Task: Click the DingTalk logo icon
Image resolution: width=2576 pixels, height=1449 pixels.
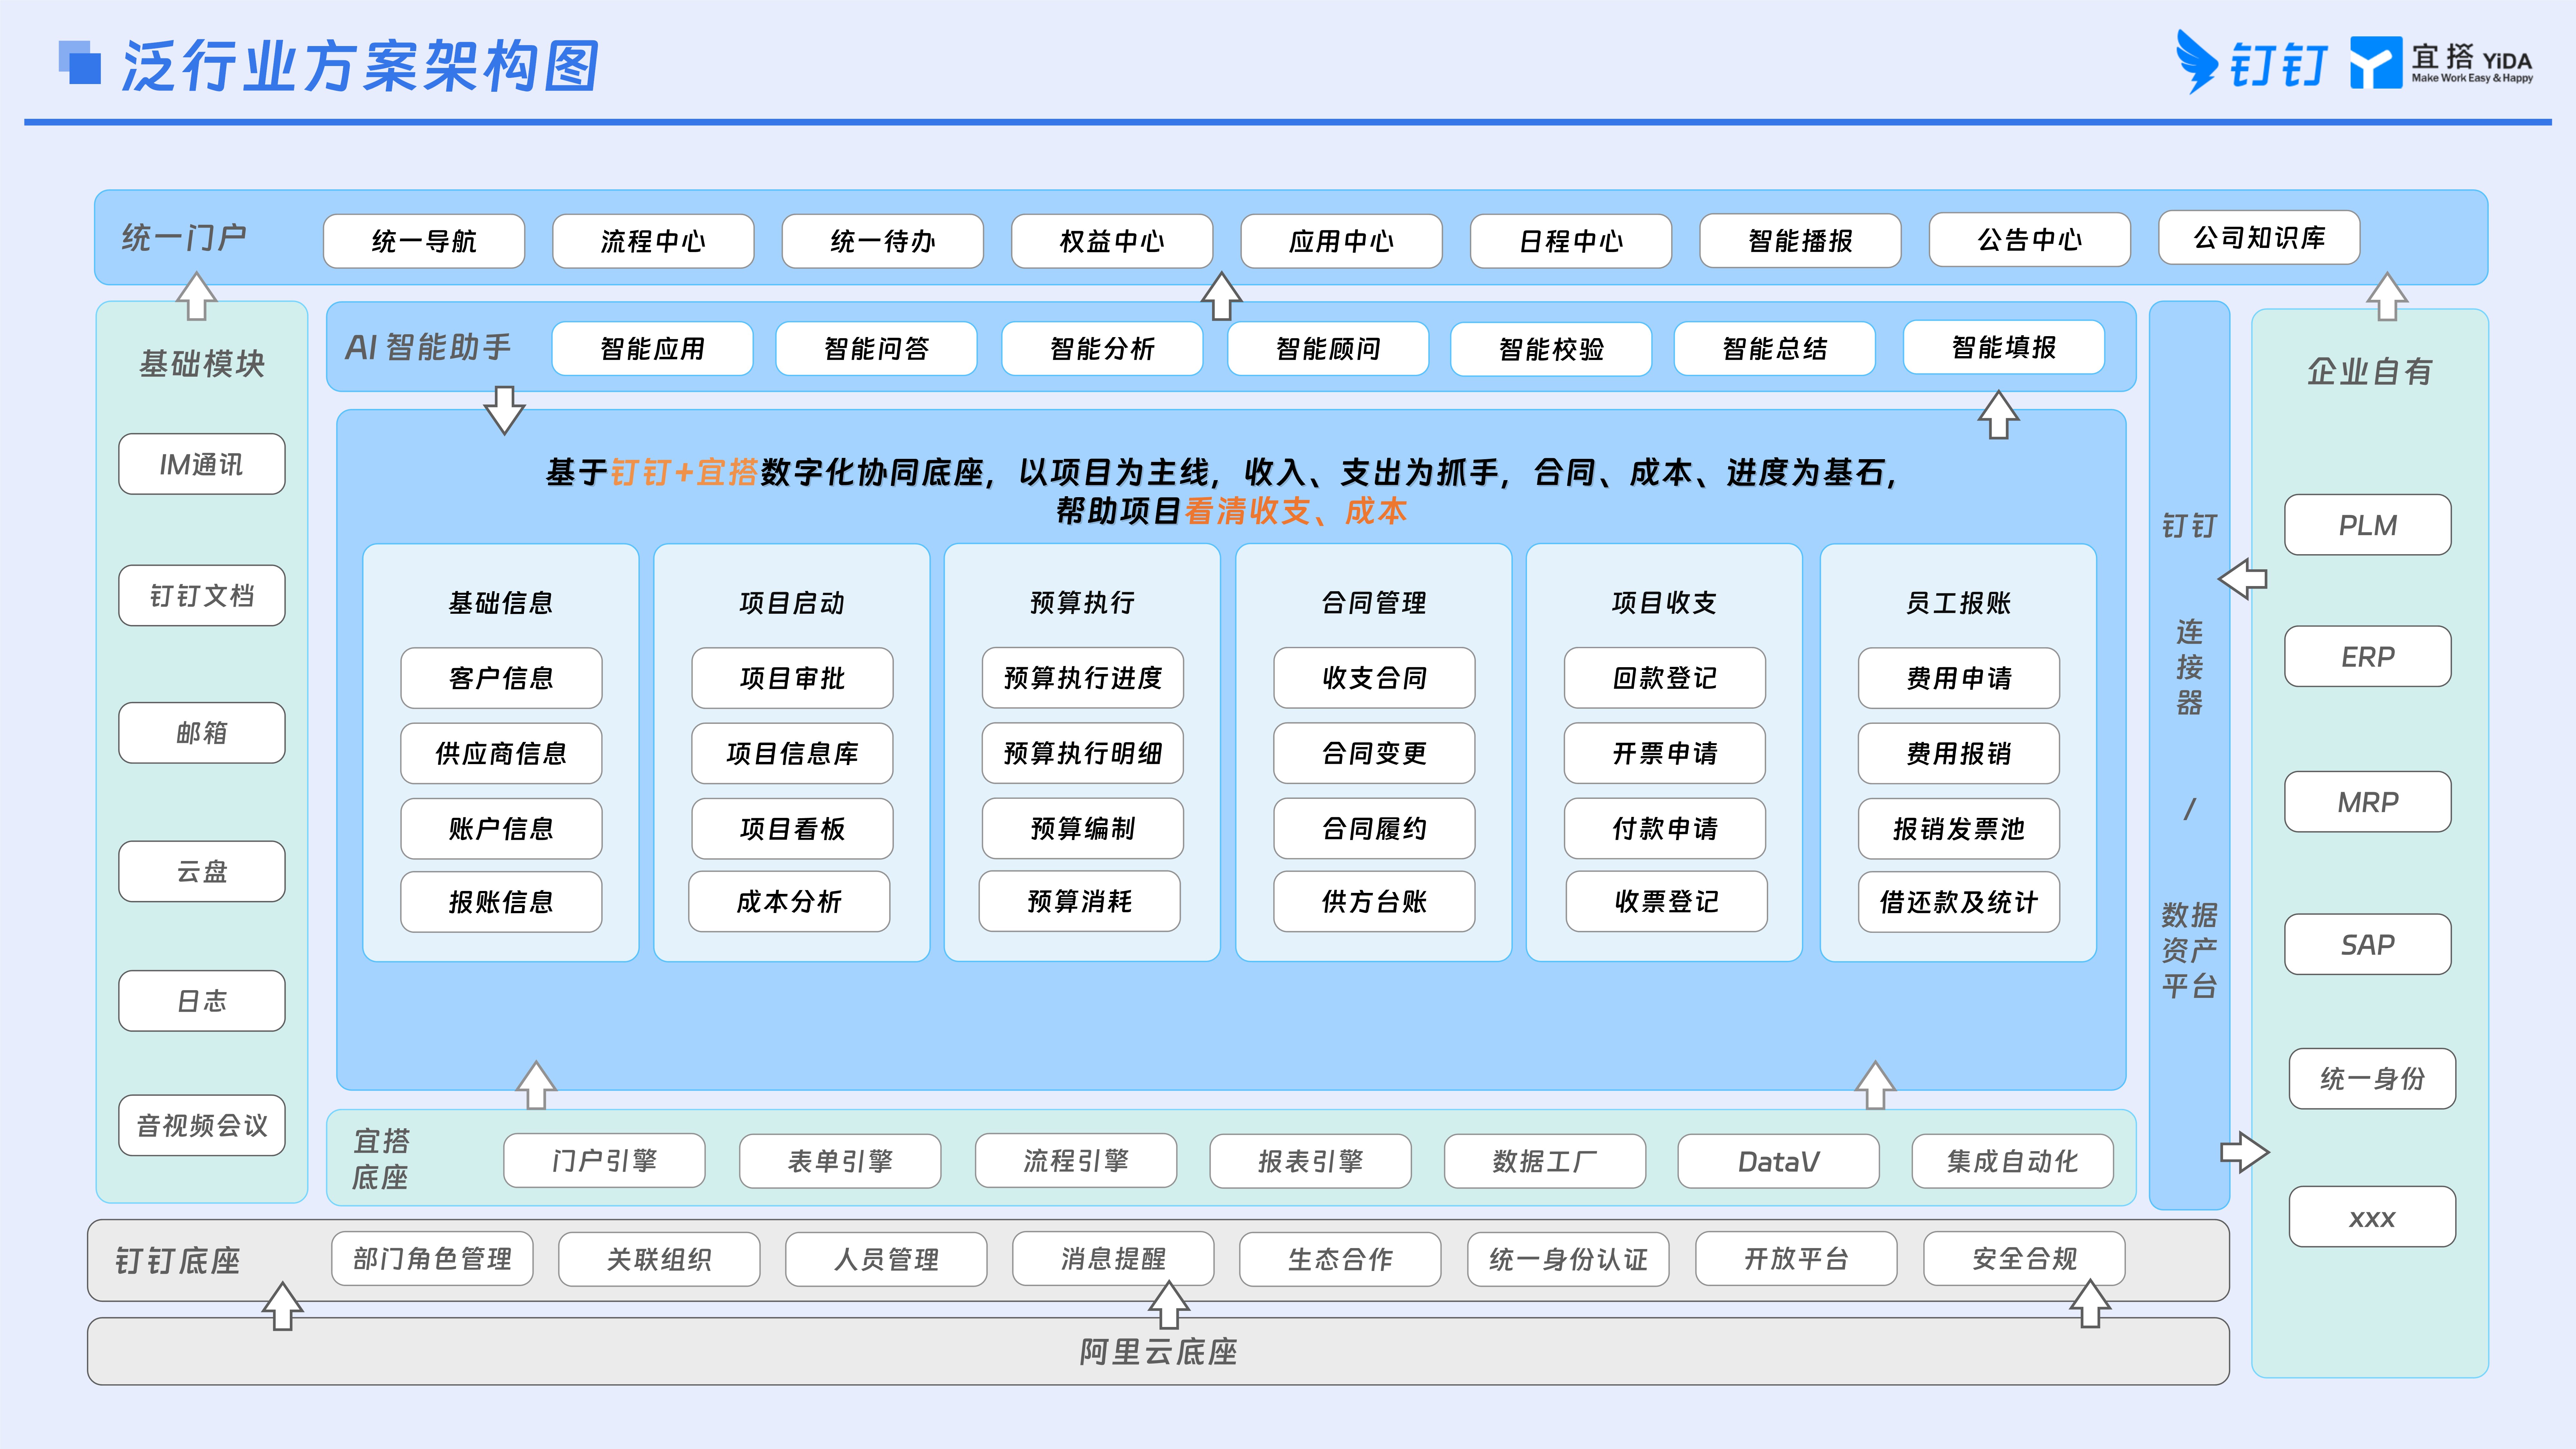Action: click(2197, 62)
